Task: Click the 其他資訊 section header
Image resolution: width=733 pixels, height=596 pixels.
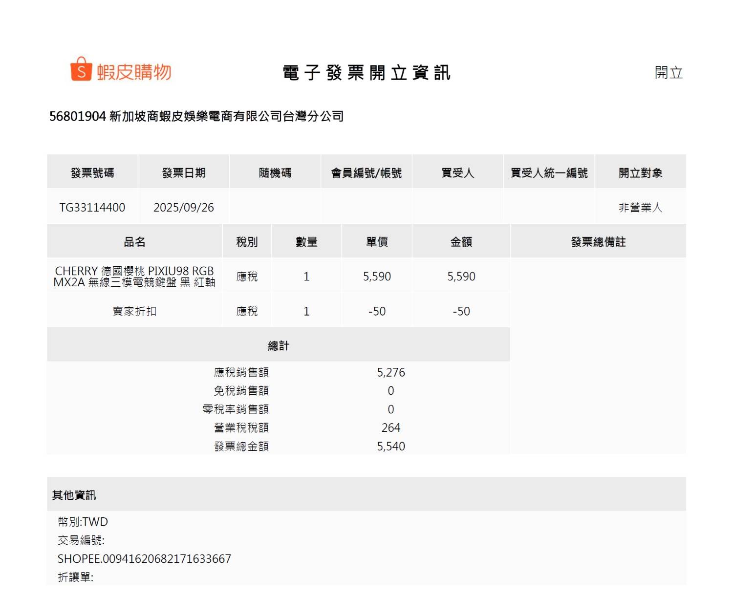Action: (74, 495)
